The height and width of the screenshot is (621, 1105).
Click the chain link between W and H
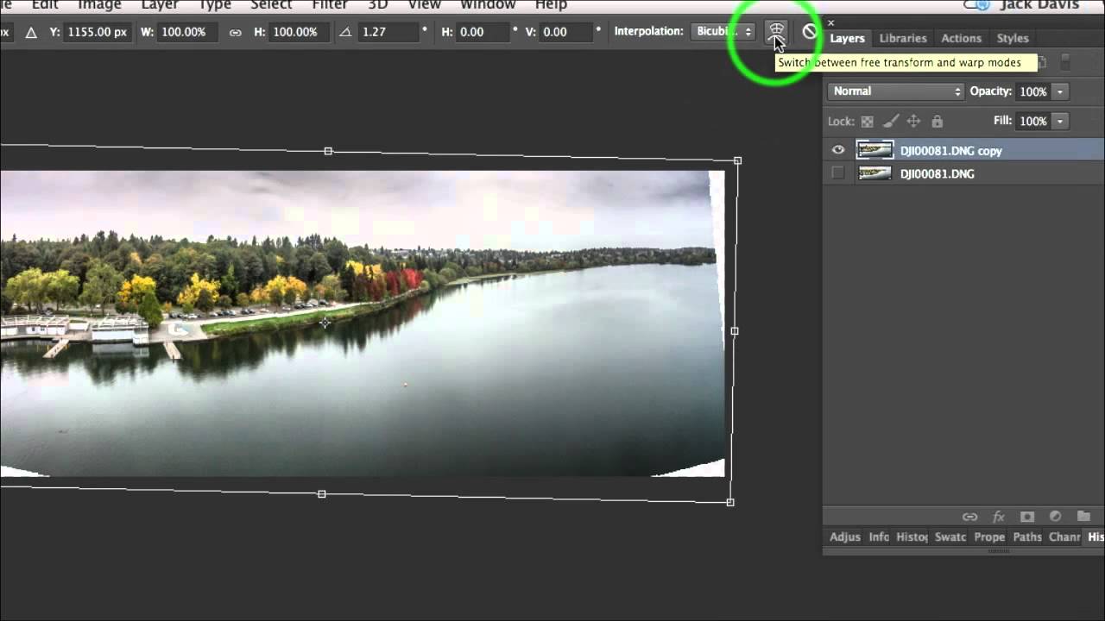click(235, 32)
